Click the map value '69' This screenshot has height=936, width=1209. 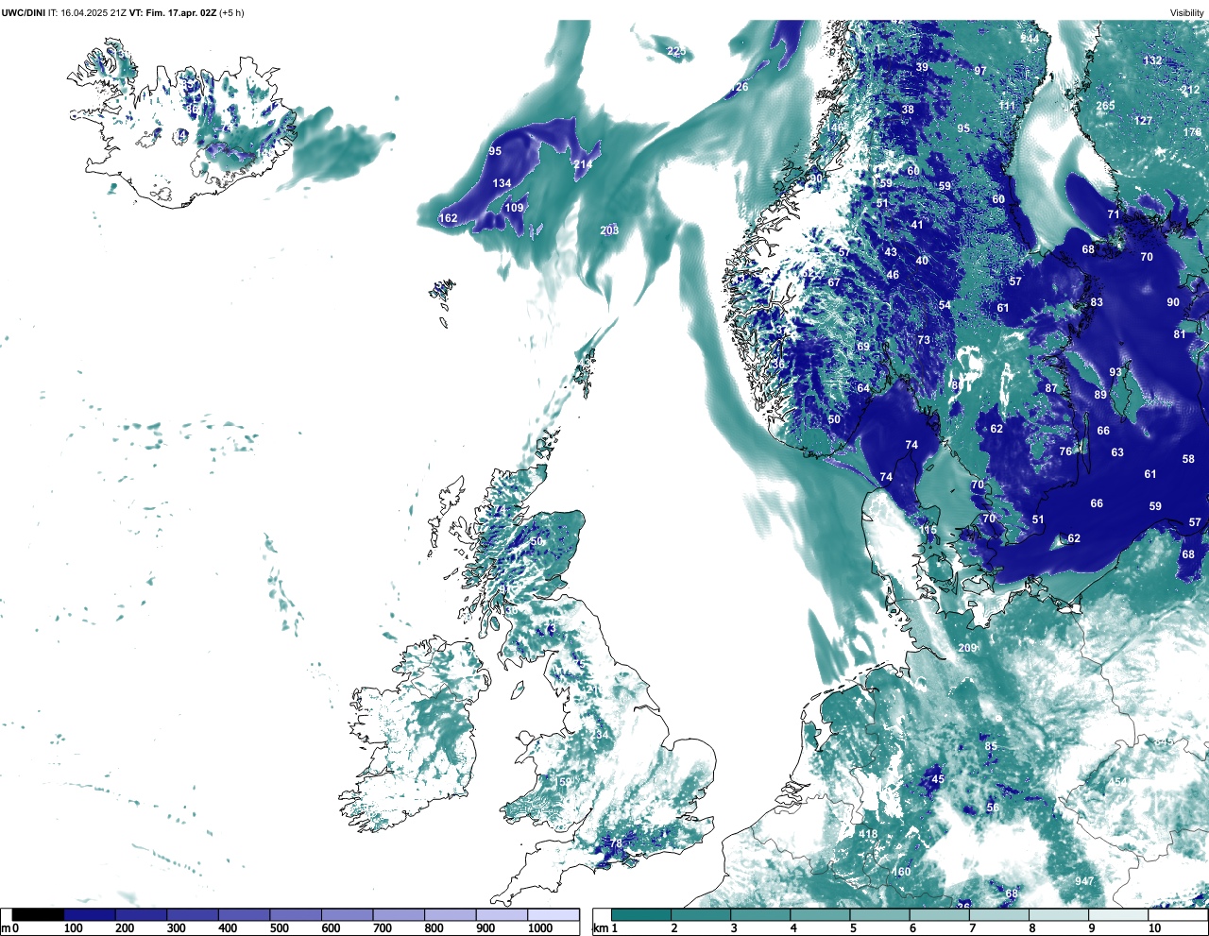pyautogui.click(x=863, y=347)
